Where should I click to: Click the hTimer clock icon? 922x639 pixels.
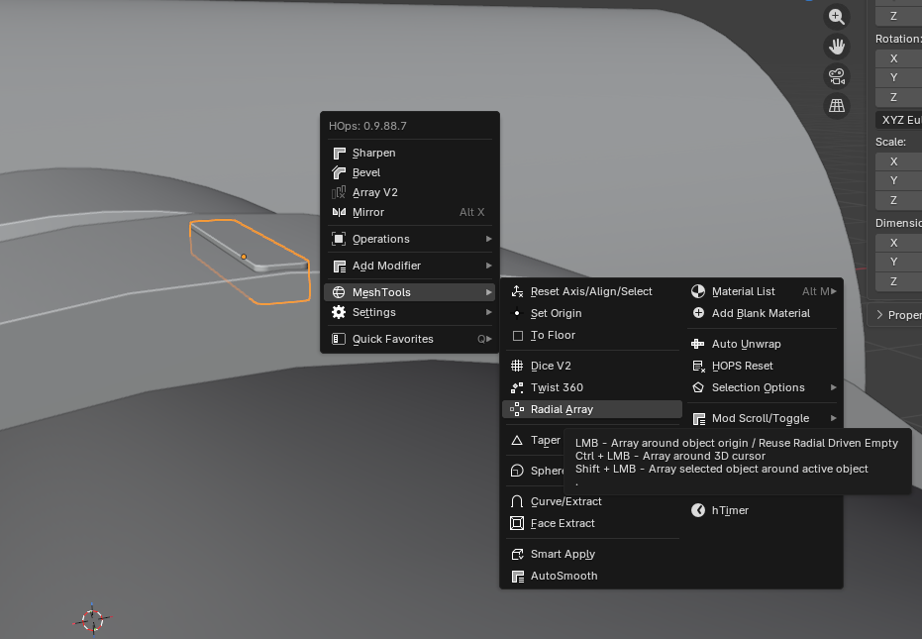tap(698, 510)
